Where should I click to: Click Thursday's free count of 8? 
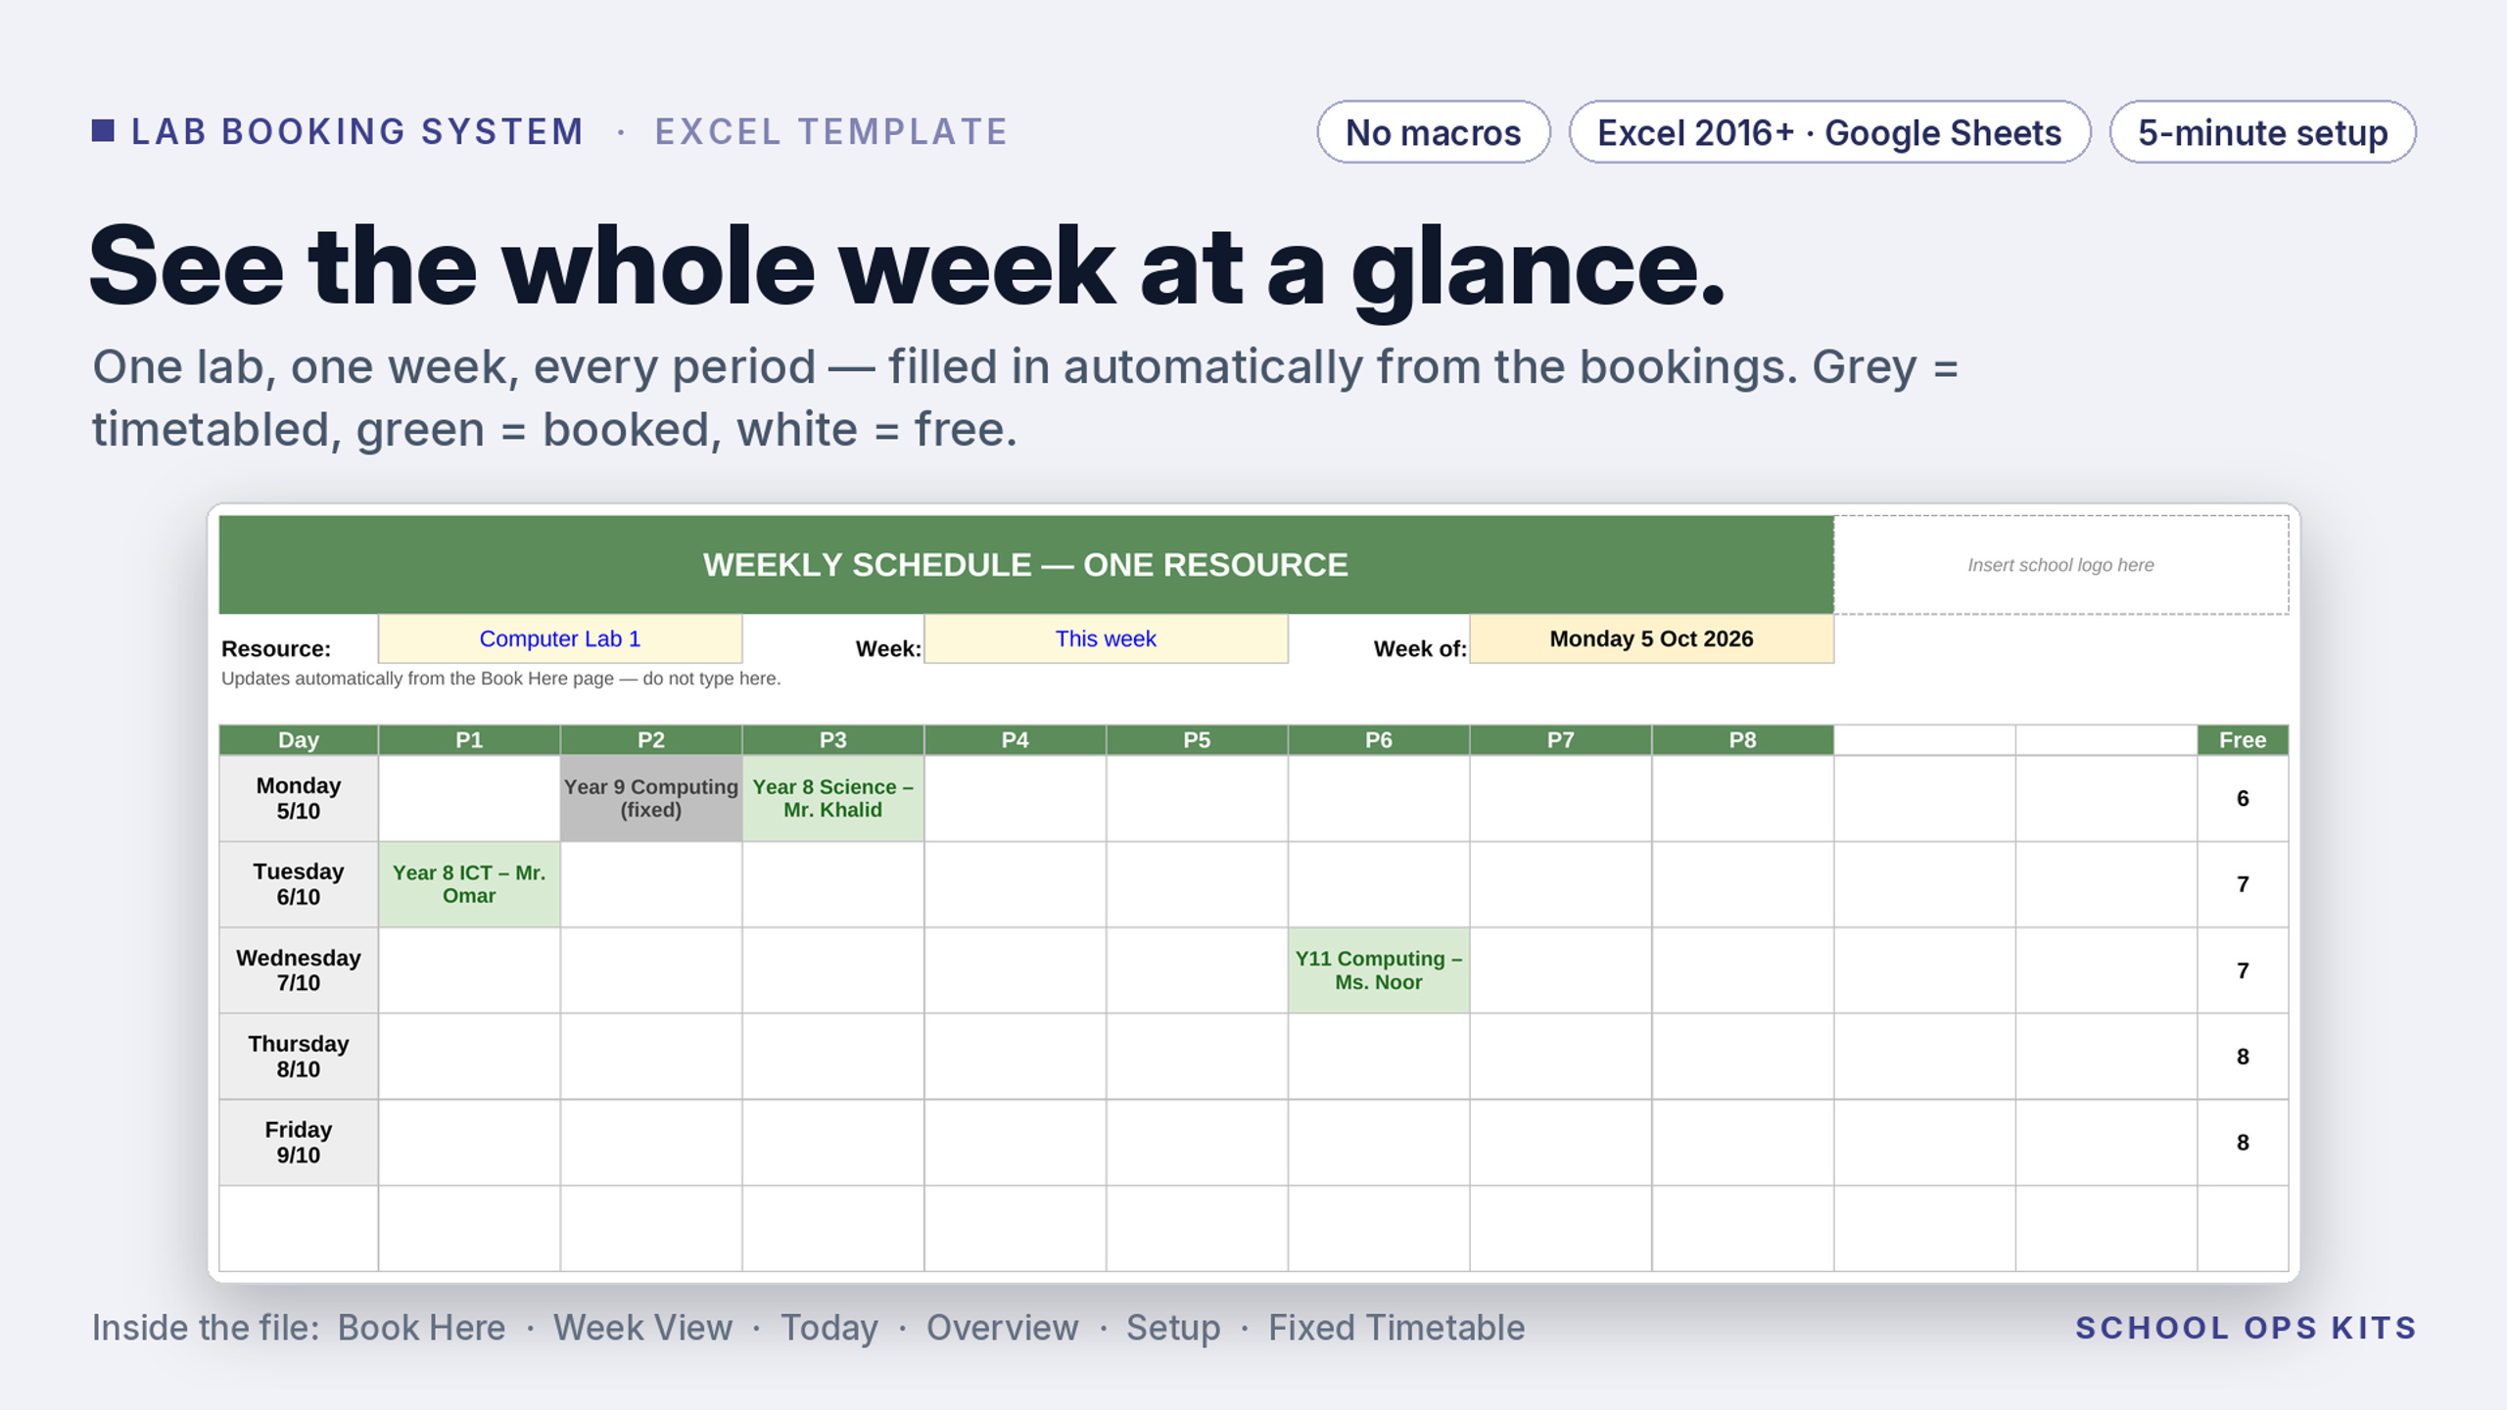coord(2243,1057)
